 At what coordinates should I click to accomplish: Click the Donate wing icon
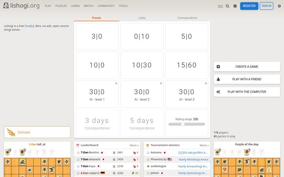coord(11,132)
